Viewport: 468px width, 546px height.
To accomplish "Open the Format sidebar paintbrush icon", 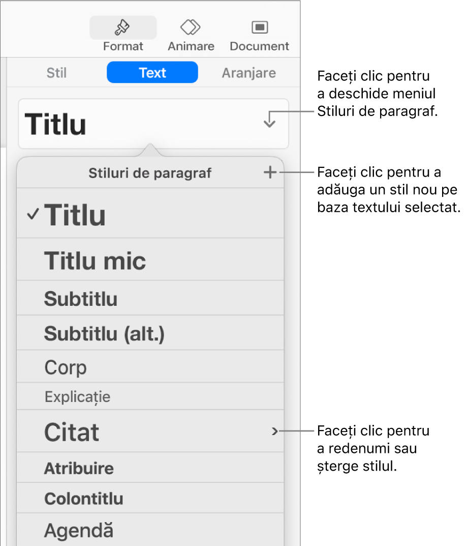I will (x=122, y=27).
